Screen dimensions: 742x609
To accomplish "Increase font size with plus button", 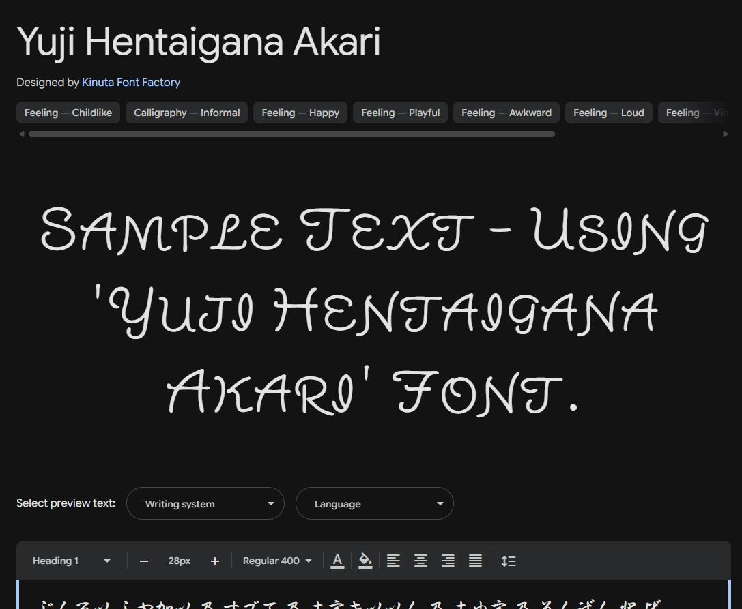I will (x=215, y=561).
